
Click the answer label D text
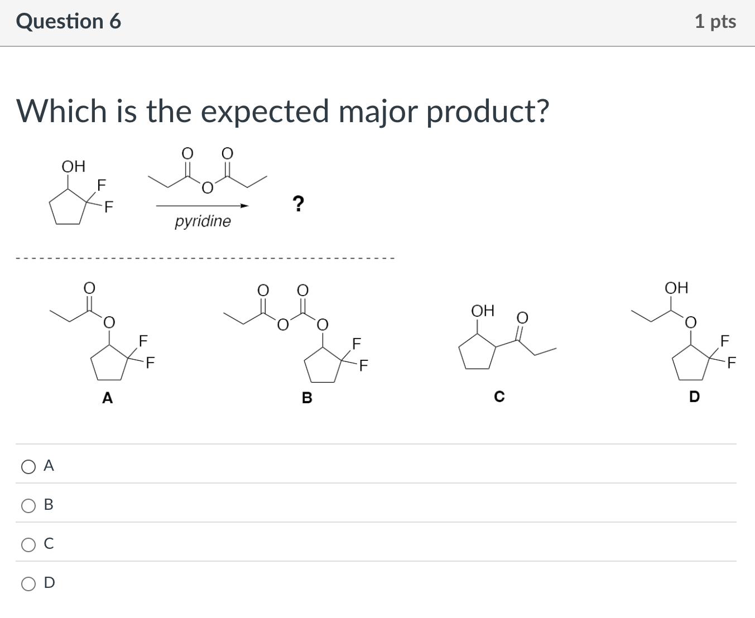[x=49, y=582]
